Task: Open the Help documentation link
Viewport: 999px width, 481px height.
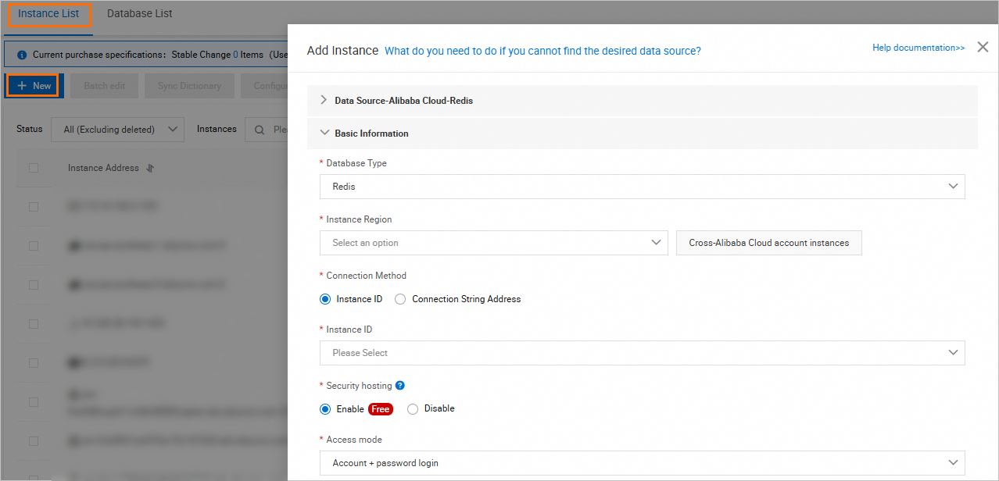Action: [918, 47]
